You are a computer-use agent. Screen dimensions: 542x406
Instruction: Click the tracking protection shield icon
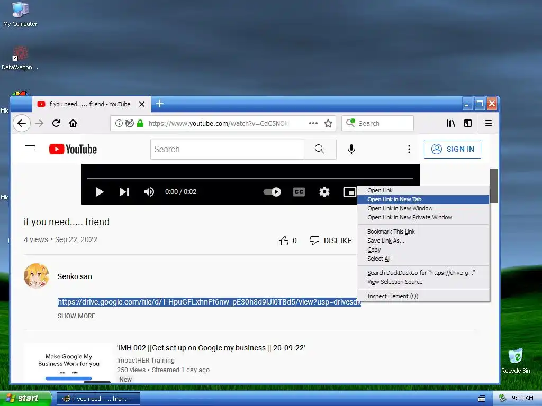click(129, 123)
